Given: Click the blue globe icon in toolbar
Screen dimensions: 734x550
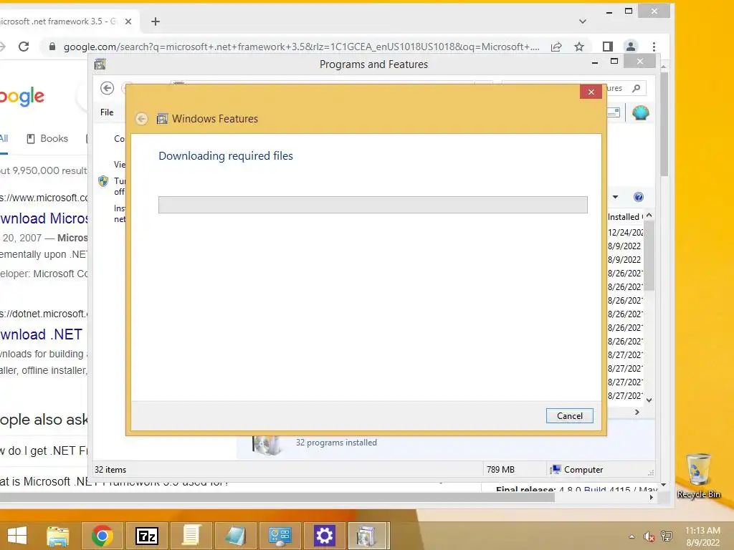Looking at the screenshot, I should point(640,112).
